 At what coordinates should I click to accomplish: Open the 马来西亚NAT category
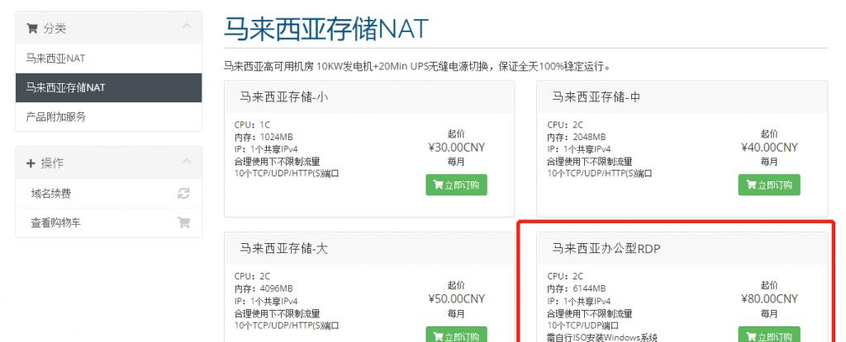tap(108, 59)
